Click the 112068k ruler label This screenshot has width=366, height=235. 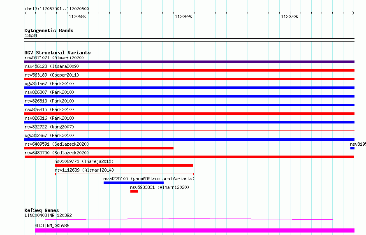77,16
